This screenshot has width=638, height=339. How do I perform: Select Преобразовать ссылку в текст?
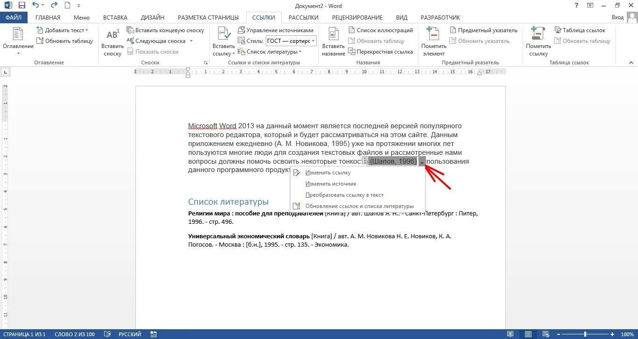(357, 195)
